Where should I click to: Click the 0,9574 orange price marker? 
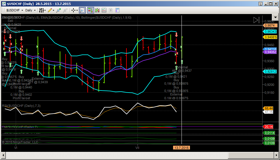tap(270, 25)
